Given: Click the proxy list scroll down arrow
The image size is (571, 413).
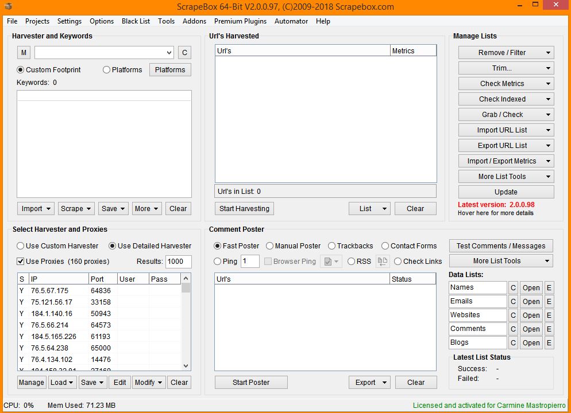Looking at the screenshot, I should point(186,366).
